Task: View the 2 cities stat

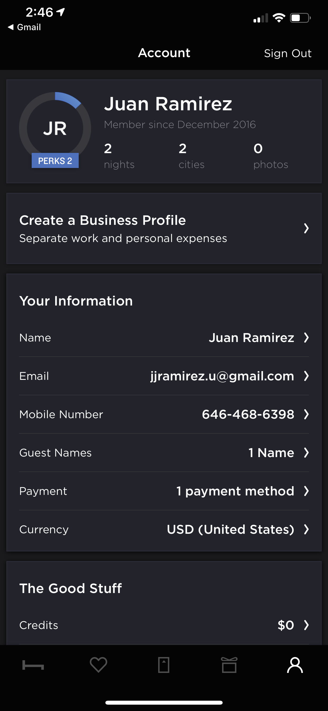Action: (191, 156)
